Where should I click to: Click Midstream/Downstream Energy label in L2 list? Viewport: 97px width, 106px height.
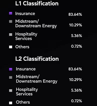pyautogui.click(x=37, y=79)
